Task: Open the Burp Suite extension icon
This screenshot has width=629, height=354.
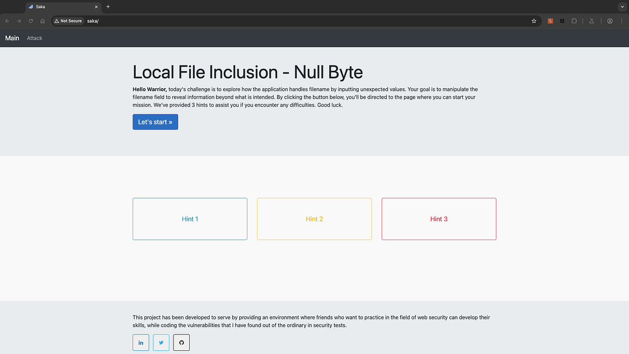Action: [550, 21]
